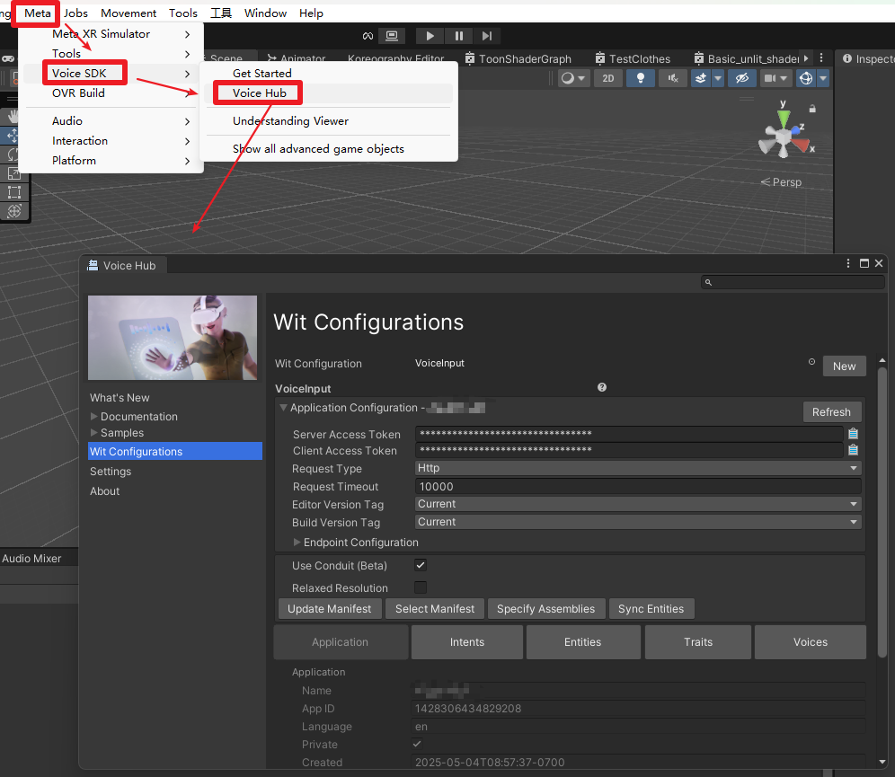Click the scene orientation gizmo
Screen dimensions: 895x777
[x=784, y=136]
